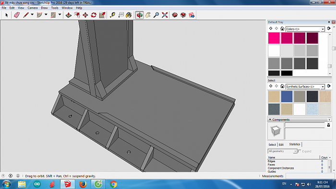This screenshot has height=189, width=336.
Task: Switch to the Statistics tab
Action: click(x=295, y=144)
